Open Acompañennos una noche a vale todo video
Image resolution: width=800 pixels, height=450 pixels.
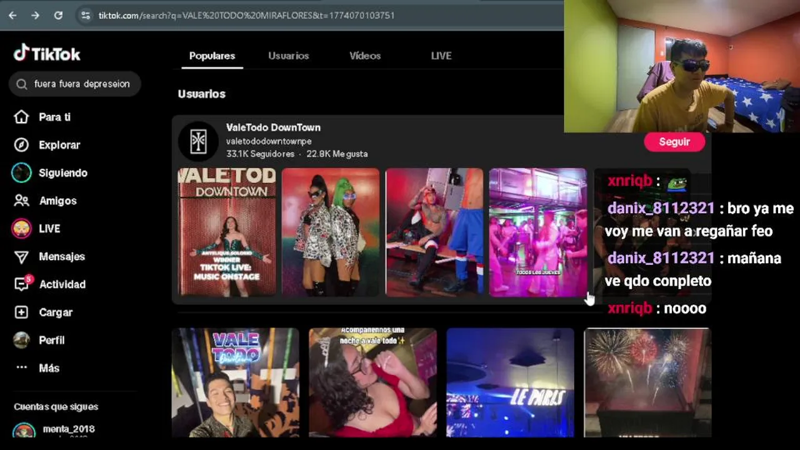(x=373, y=382)
